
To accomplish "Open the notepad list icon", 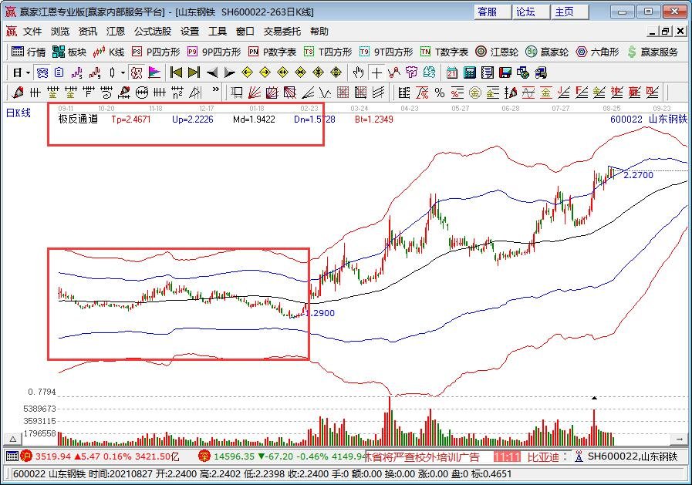I will [x=488, y=72].
